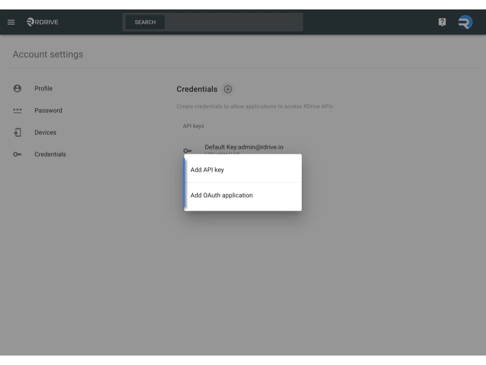
Task: Select the Profile person icon in sidebar
Action: click(x=18, y=88)
